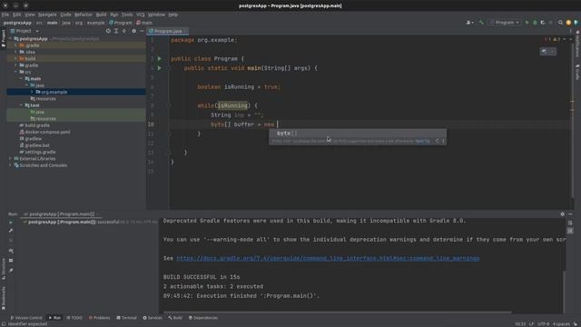The height and width of the screenshot is (327, 581).
Task: Open Run panel gear settings
Action: 563,214
